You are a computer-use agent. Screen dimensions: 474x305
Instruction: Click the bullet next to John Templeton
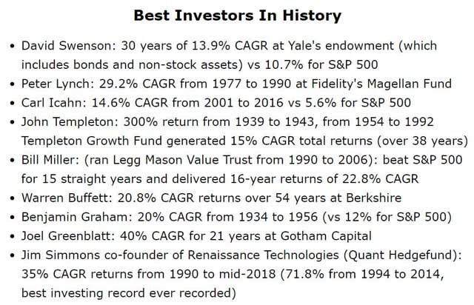click(12, 122)
